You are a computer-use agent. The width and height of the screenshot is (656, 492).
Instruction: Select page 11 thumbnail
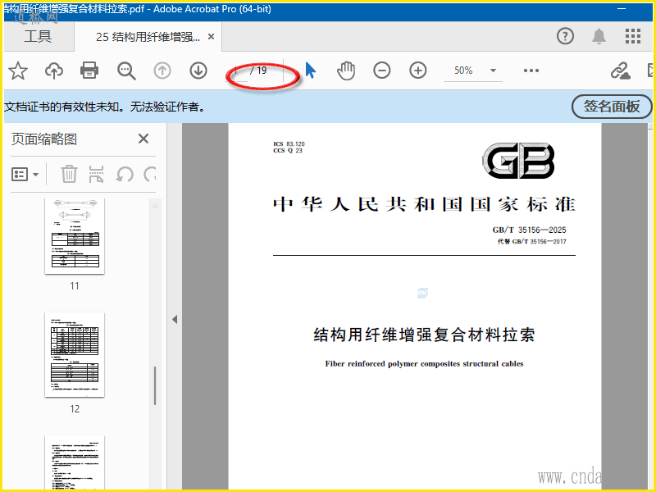(x=75, y=236)
